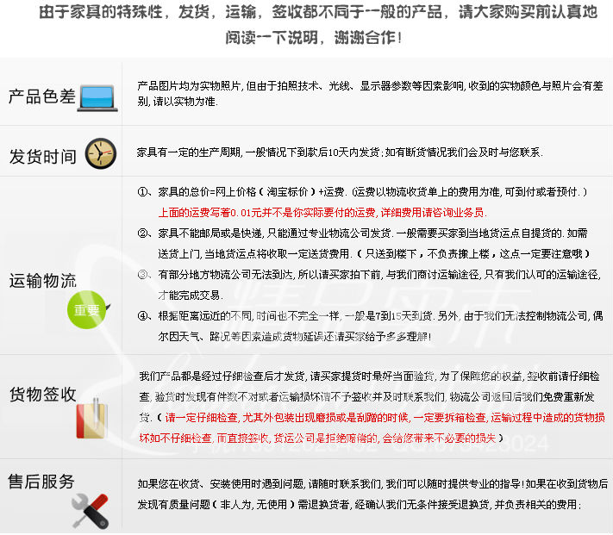The width and height of the screenshot is (613, 535).
Task: Click the 货物签收 heading
Action: (x=42, y=395)
